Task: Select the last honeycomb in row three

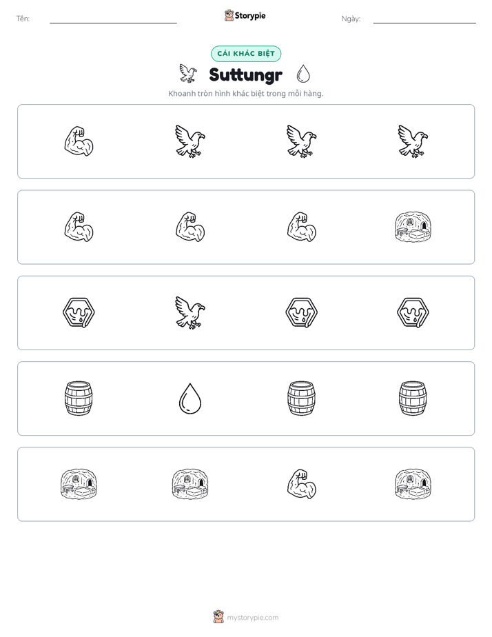Action: (x=413, y=312)
